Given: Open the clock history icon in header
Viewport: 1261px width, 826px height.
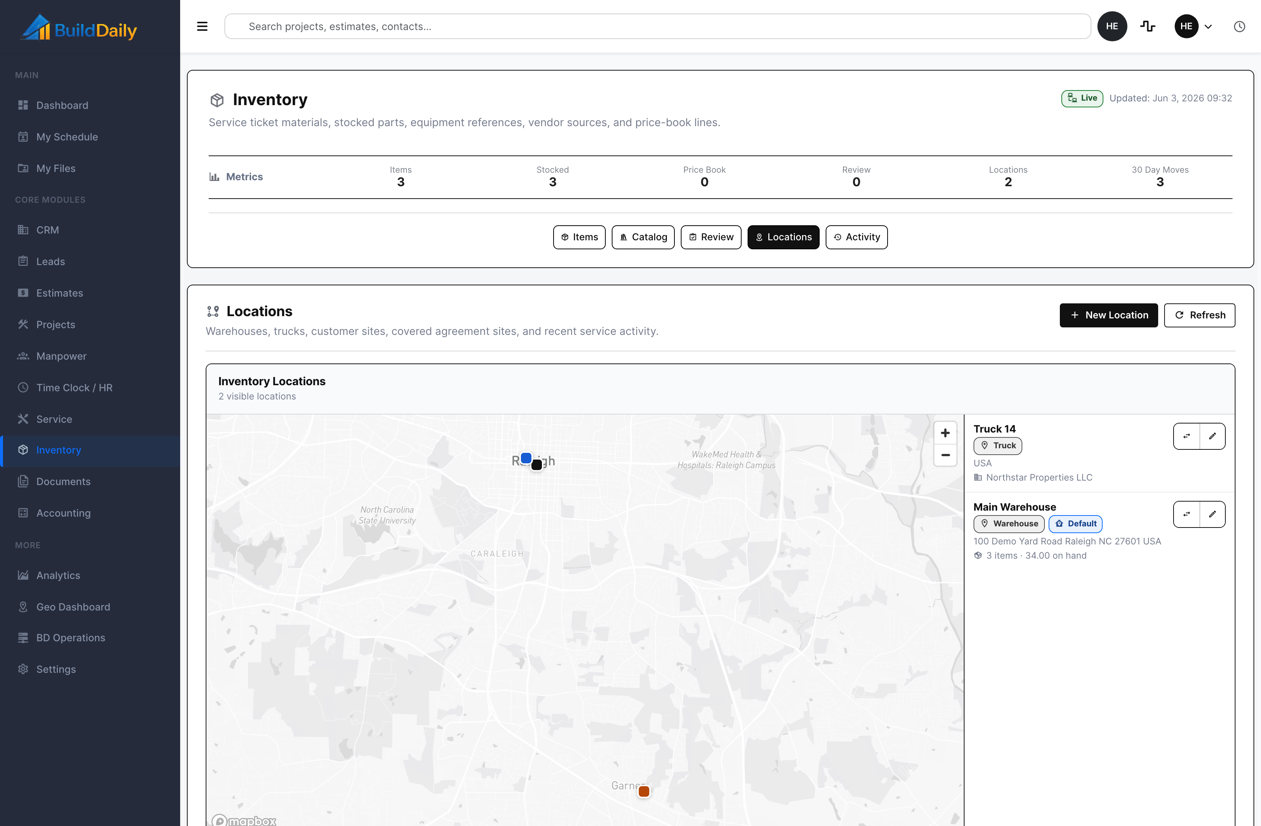Looking at the screenshot, I should point(1239,27).
